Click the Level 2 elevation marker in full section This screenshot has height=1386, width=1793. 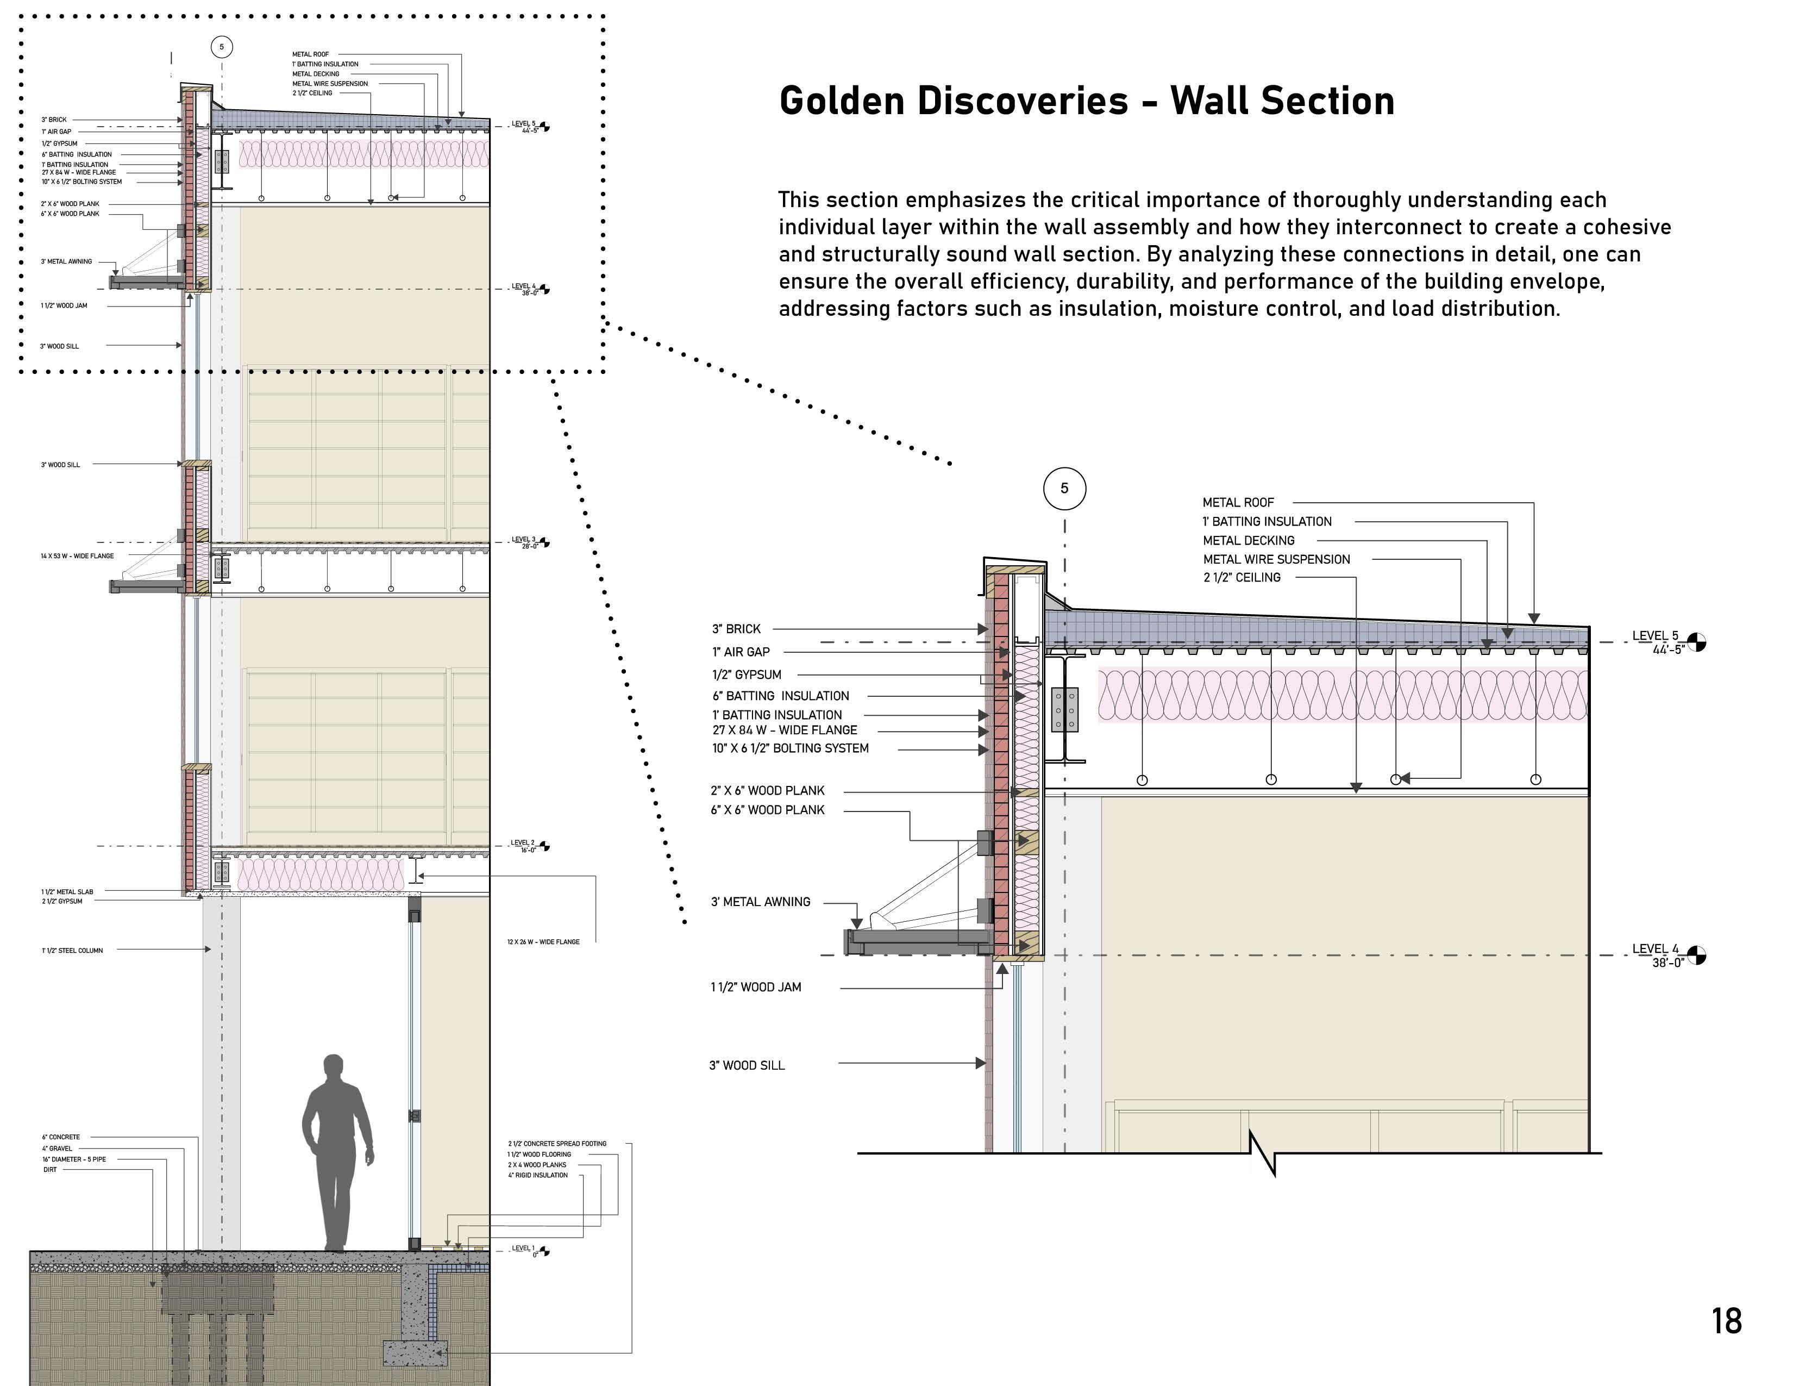[x=544, y=846]
